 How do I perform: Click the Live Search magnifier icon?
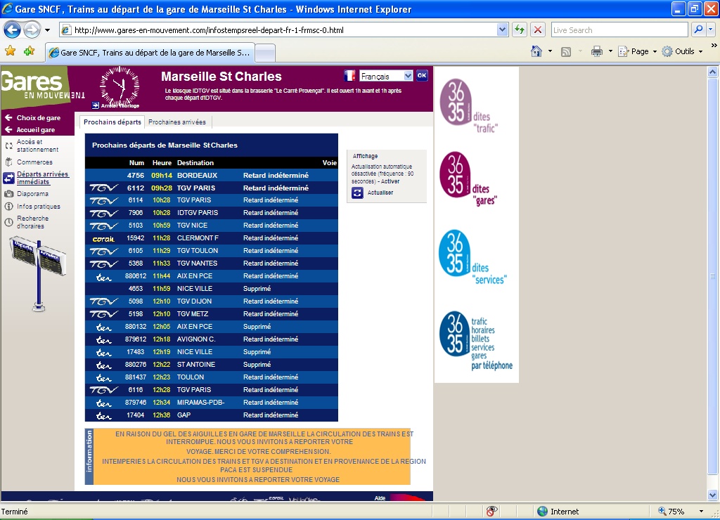pos(699,30)
